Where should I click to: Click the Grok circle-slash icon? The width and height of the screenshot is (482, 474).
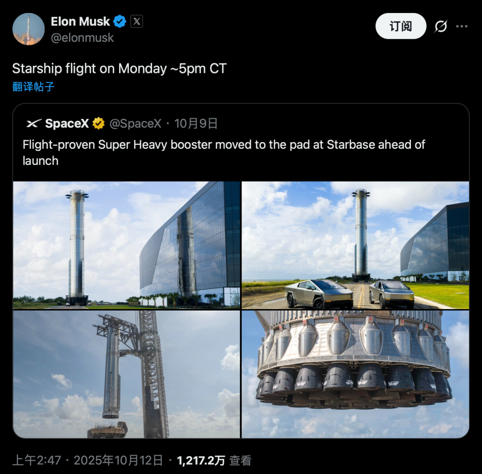click(440, 27)
